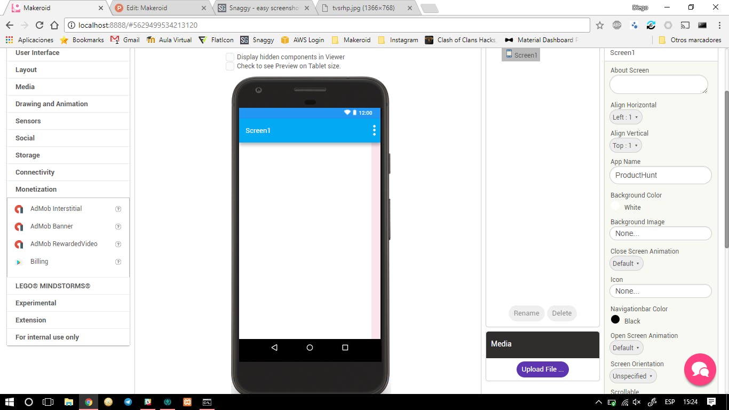Click the Delete button
The height and width of the screenshot is (410, 729).
click(x=561, y=313)
